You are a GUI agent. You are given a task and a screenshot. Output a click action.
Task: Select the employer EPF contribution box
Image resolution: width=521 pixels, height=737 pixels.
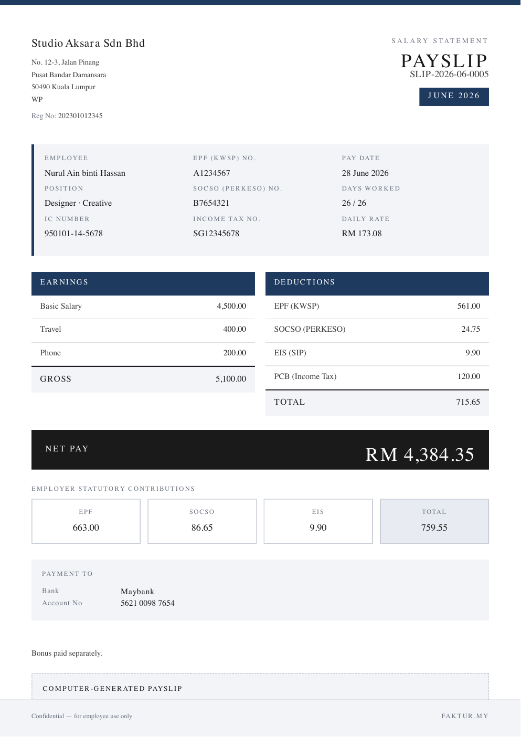point(86,521)
